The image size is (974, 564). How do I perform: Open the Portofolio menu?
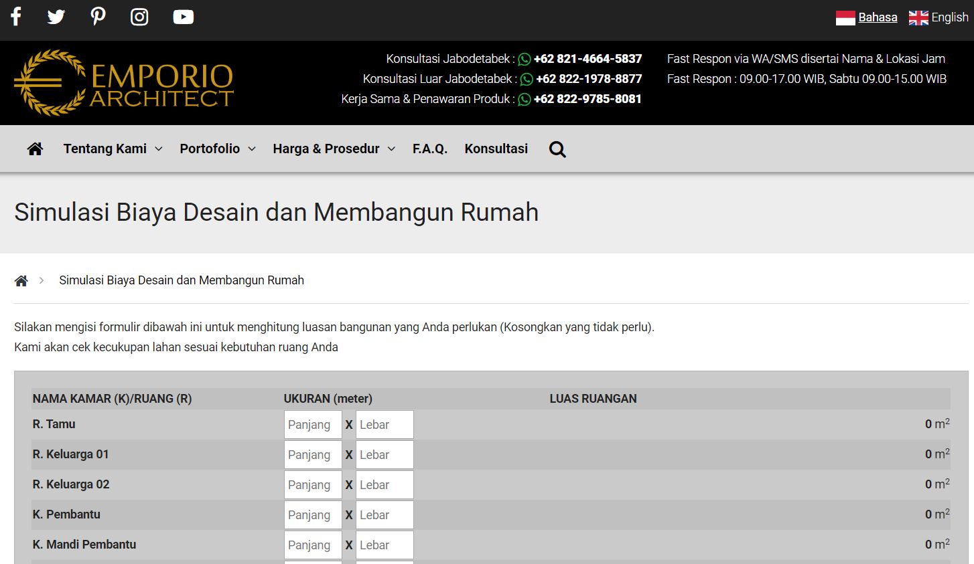tap(210, 149)
